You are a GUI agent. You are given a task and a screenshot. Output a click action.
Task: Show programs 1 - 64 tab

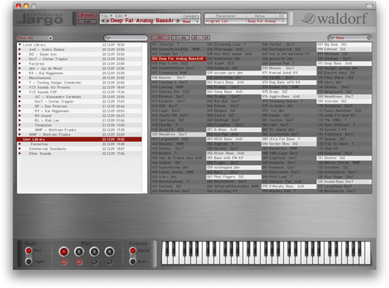(x=181, y=38)
